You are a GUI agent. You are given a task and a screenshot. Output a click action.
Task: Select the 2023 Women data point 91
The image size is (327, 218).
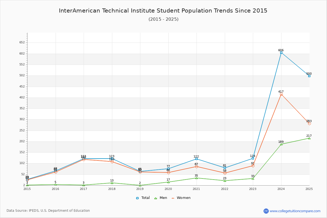pos(253,166)
